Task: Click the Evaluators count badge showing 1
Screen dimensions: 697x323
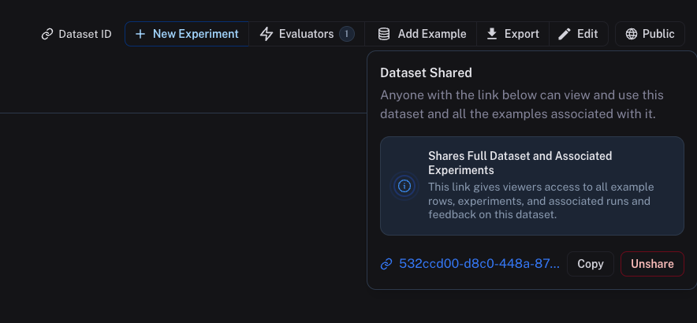Action: tap(346, 34)
